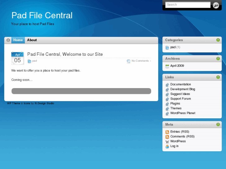Click the folder icon beside pad (1)
Image resolution: width=226 pixels, height=169 pixels.
(167, 48)
